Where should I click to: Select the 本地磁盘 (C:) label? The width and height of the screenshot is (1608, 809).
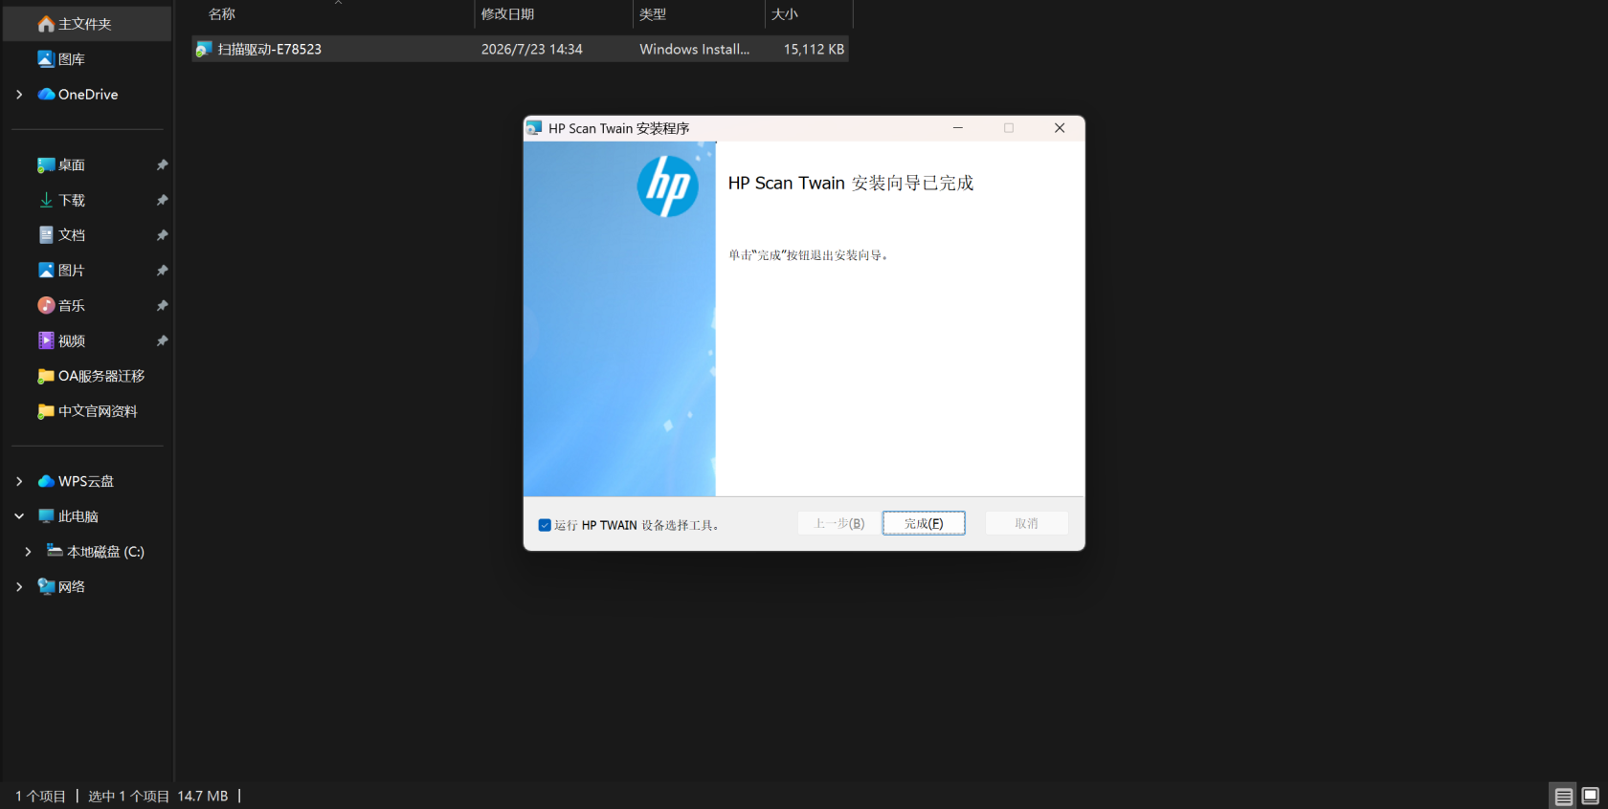[105, 552]
